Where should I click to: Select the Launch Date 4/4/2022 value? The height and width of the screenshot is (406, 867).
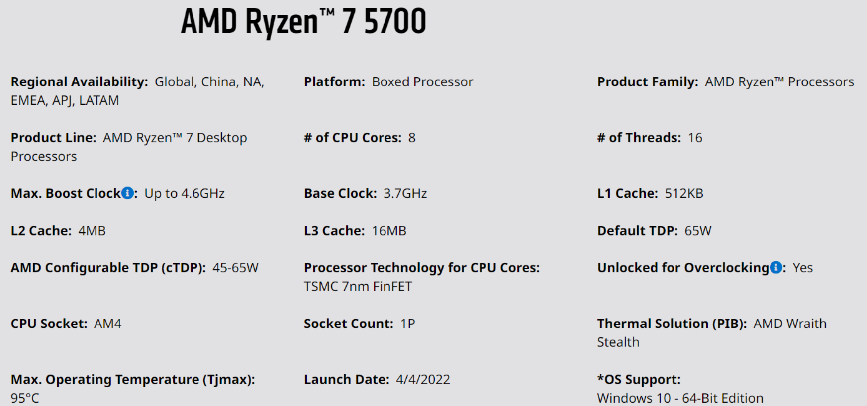pyautogui.click(x=423, y=380)
